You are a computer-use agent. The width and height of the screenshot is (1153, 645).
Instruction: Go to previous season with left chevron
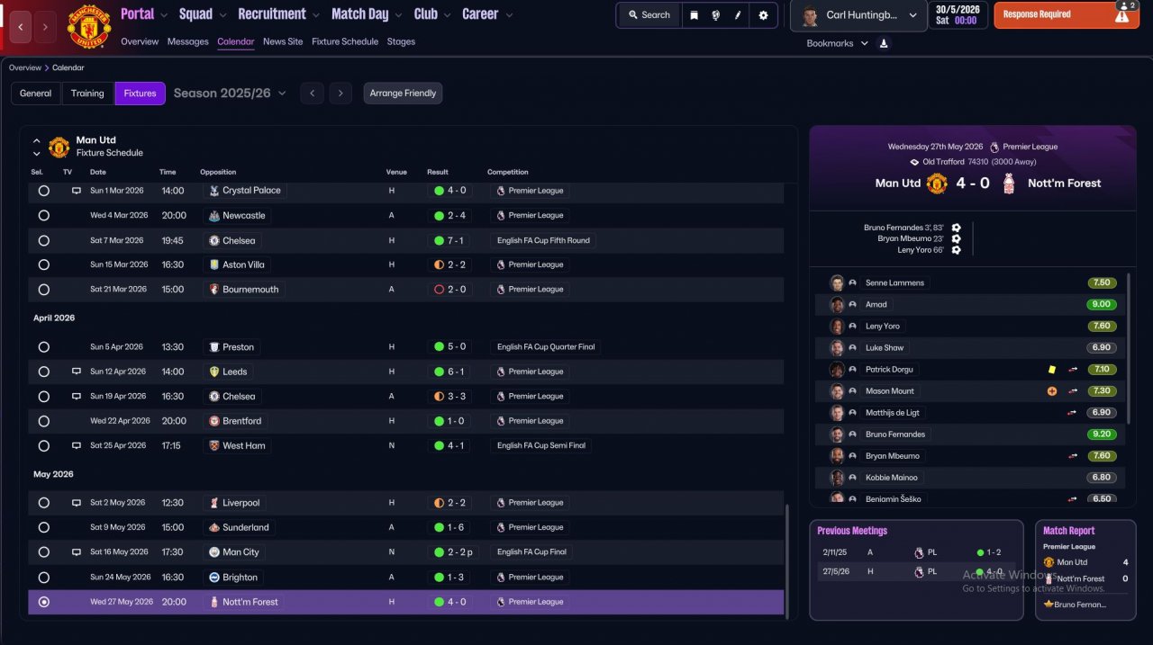(312, 94)
